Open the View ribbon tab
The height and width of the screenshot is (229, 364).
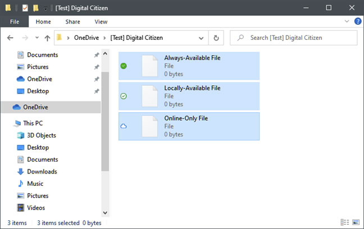coord(101,21)
